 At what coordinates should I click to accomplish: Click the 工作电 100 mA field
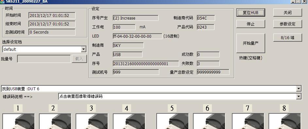click(x=124, y=27)
